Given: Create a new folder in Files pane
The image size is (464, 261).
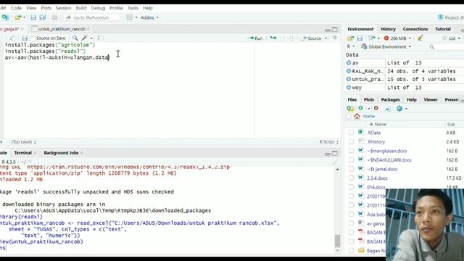Looking at the screenshot, I should click(x=350, y=108).
